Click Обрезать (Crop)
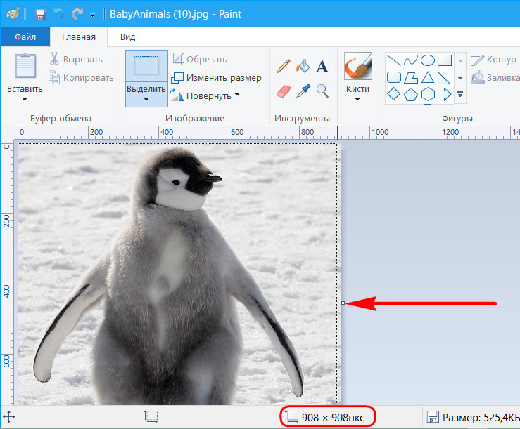This screenshot has height=429, width=520. [199, 60]
